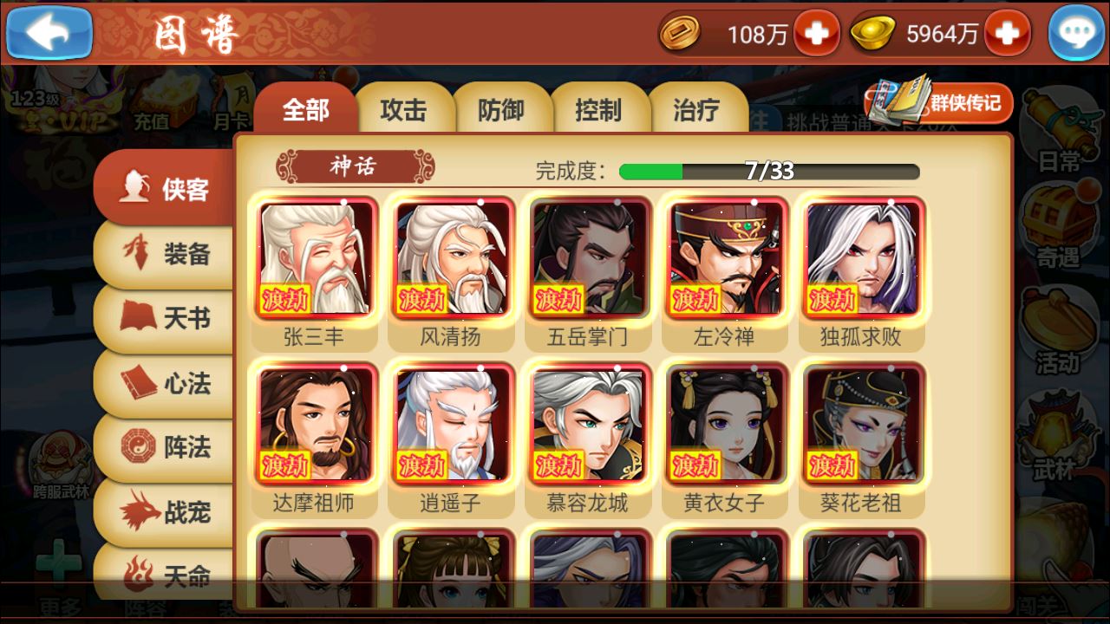Add gold ingots with the plus icon
1110x624 pixels.
(x=1007, y=33)
